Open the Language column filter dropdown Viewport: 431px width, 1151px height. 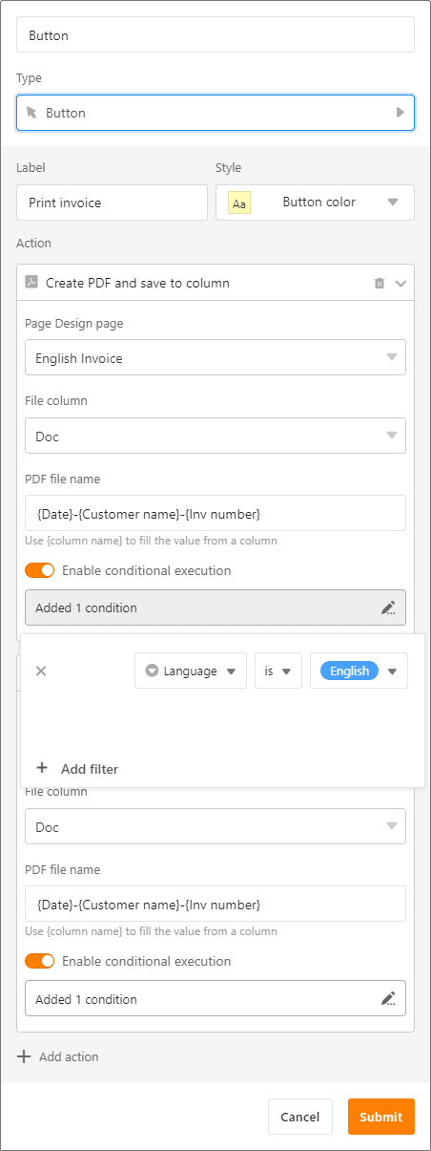[191, 671]
